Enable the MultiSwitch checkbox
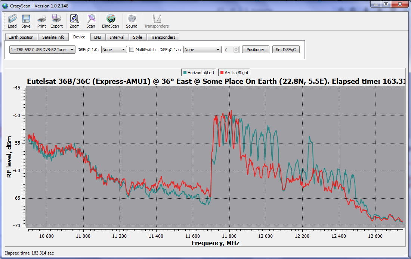Screen dimensions: 411x259 tap(132, 50)
